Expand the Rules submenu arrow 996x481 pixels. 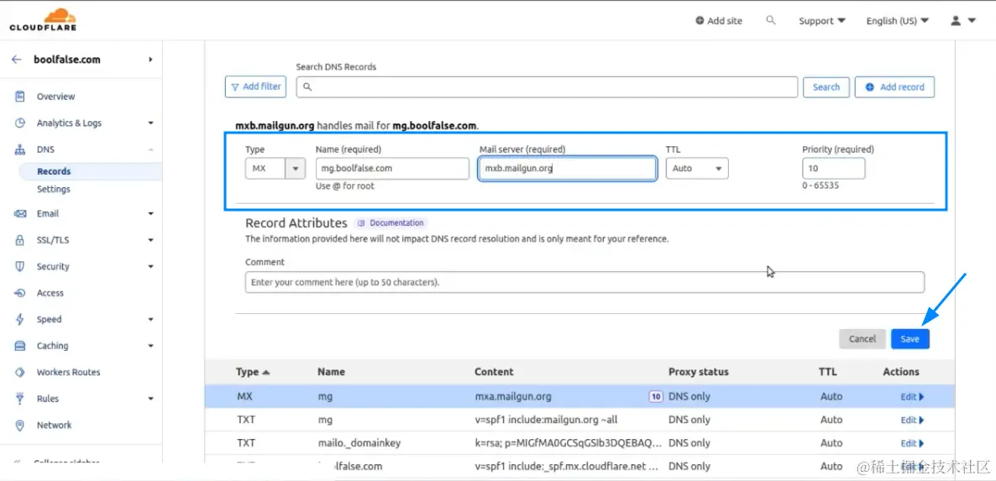point(150,399)
